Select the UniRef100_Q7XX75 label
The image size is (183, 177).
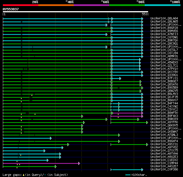tap(164, 151)
